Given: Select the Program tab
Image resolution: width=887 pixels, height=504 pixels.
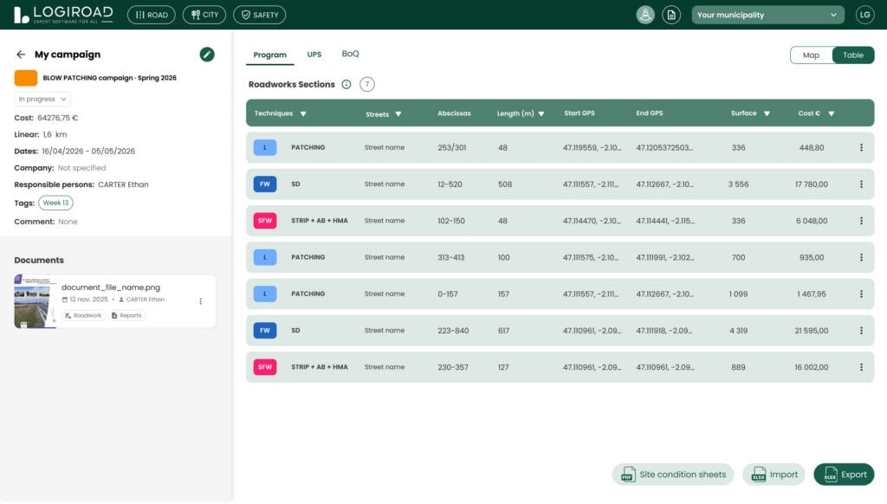Looking at the screenshot, I should (270, 55).
